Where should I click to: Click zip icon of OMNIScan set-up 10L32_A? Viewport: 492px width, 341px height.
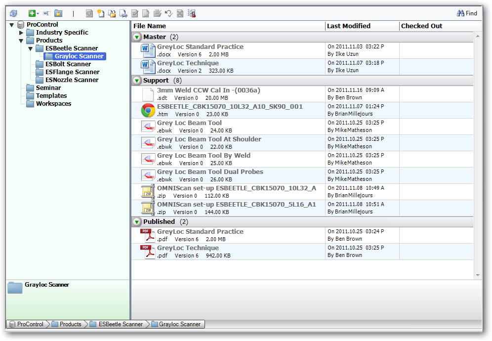148,192
